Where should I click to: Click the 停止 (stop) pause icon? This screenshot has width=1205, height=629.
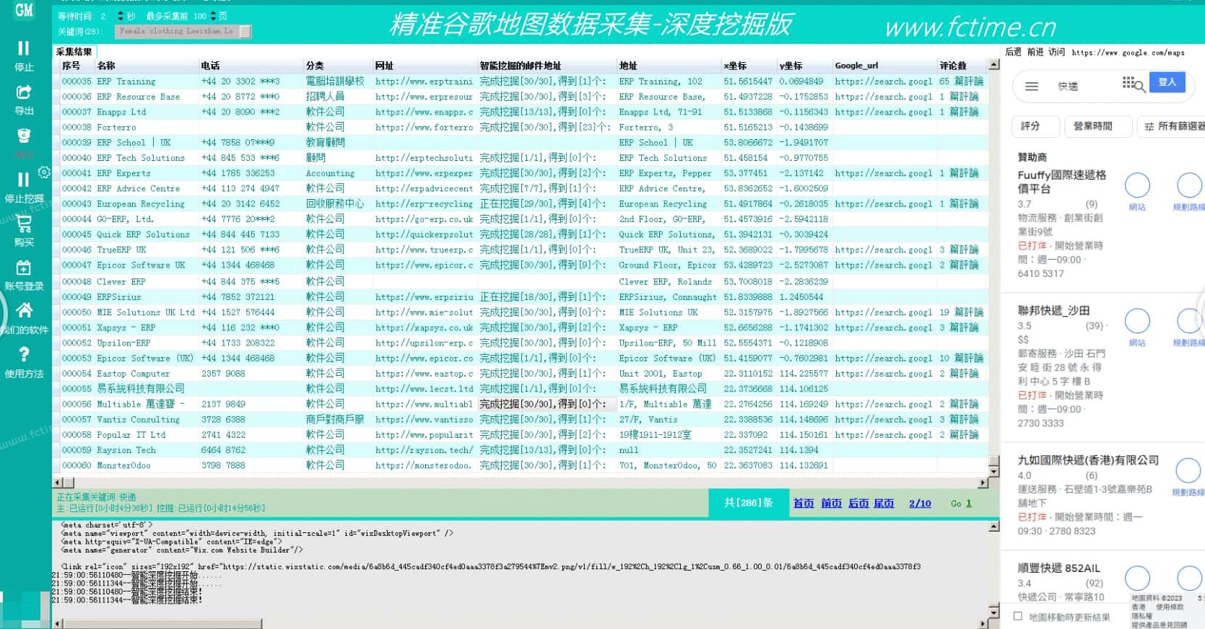pos(23,48)
